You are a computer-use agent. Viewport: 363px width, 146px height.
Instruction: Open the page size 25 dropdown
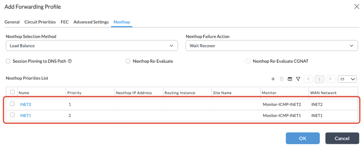[x=347, y=79]
